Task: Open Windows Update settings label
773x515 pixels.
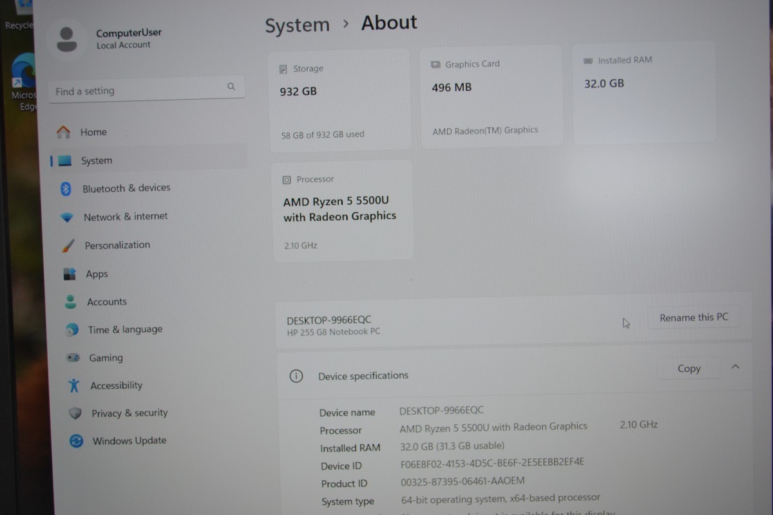Action: 129,440
